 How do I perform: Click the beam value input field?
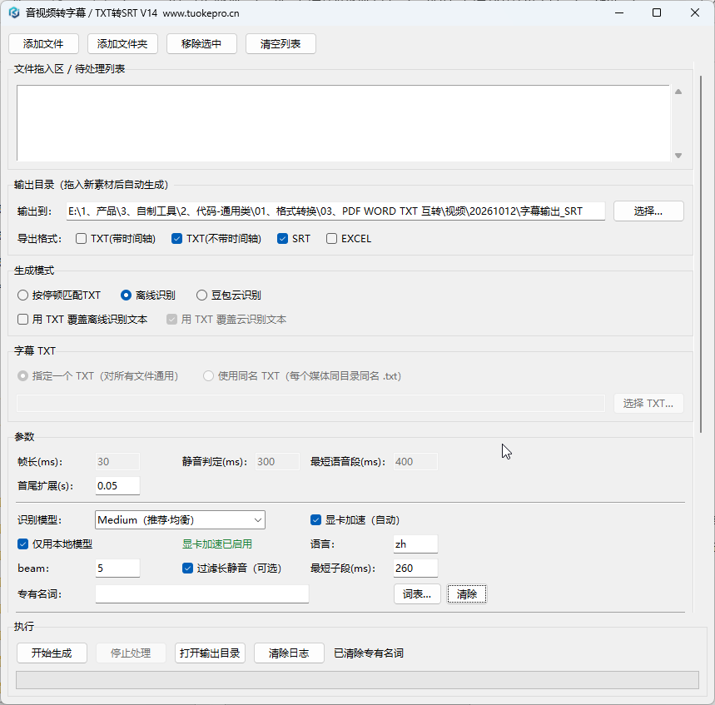tap(117, 568)
